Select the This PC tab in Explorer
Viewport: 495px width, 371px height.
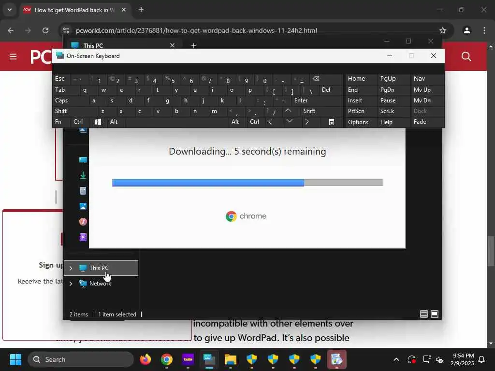(123, 45)
